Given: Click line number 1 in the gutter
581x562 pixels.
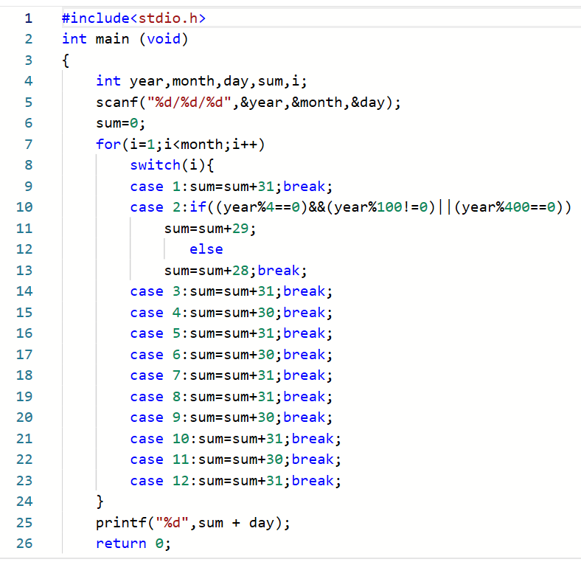Looking at the screenshot, I should 29,18.
